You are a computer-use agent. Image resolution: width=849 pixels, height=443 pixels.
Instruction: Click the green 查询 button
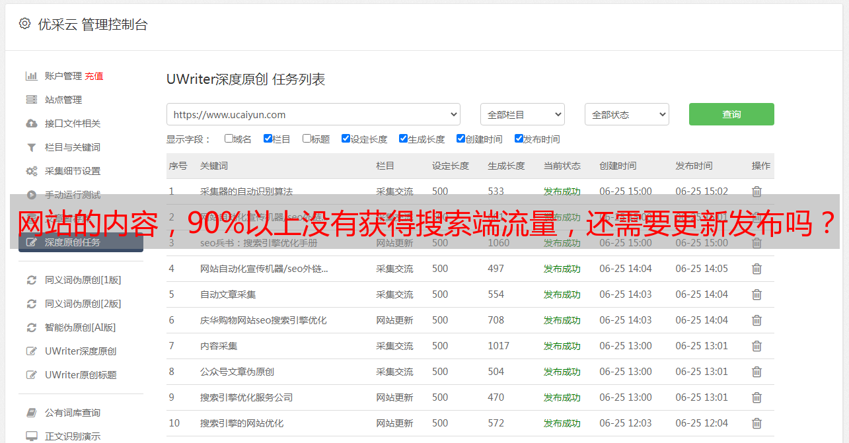(731, 114)
